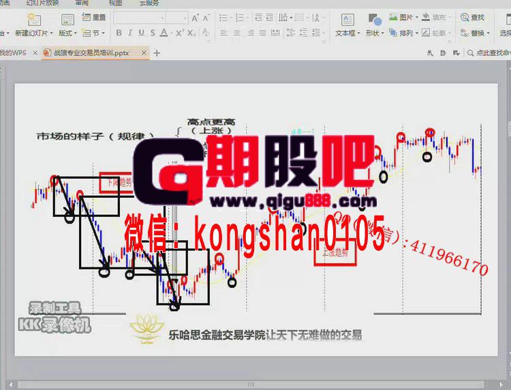Expand the Section (节) dropdown arrow
Viewport: 511px width, 390px height.
coord(104,33)
